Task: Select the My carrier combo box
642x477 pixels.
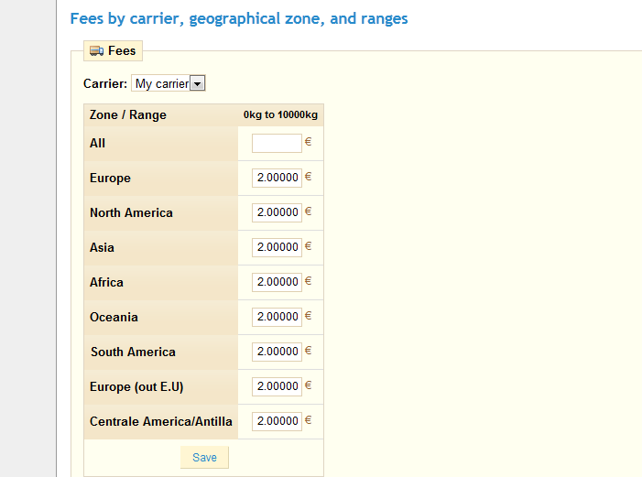Action: coord(168,83)
